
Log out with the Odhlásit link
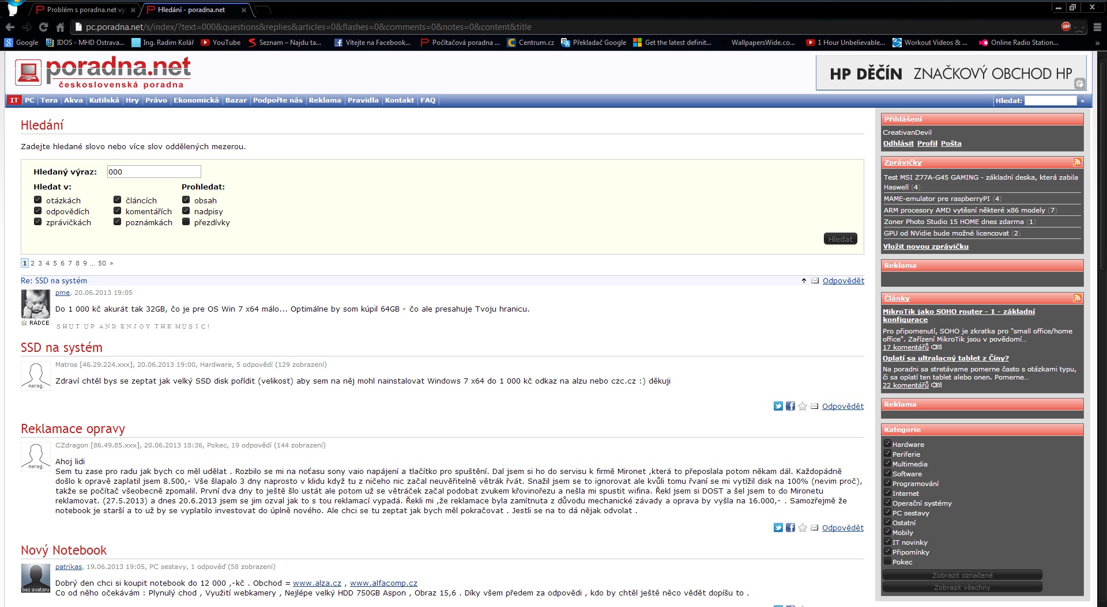[x=898, y=143]
